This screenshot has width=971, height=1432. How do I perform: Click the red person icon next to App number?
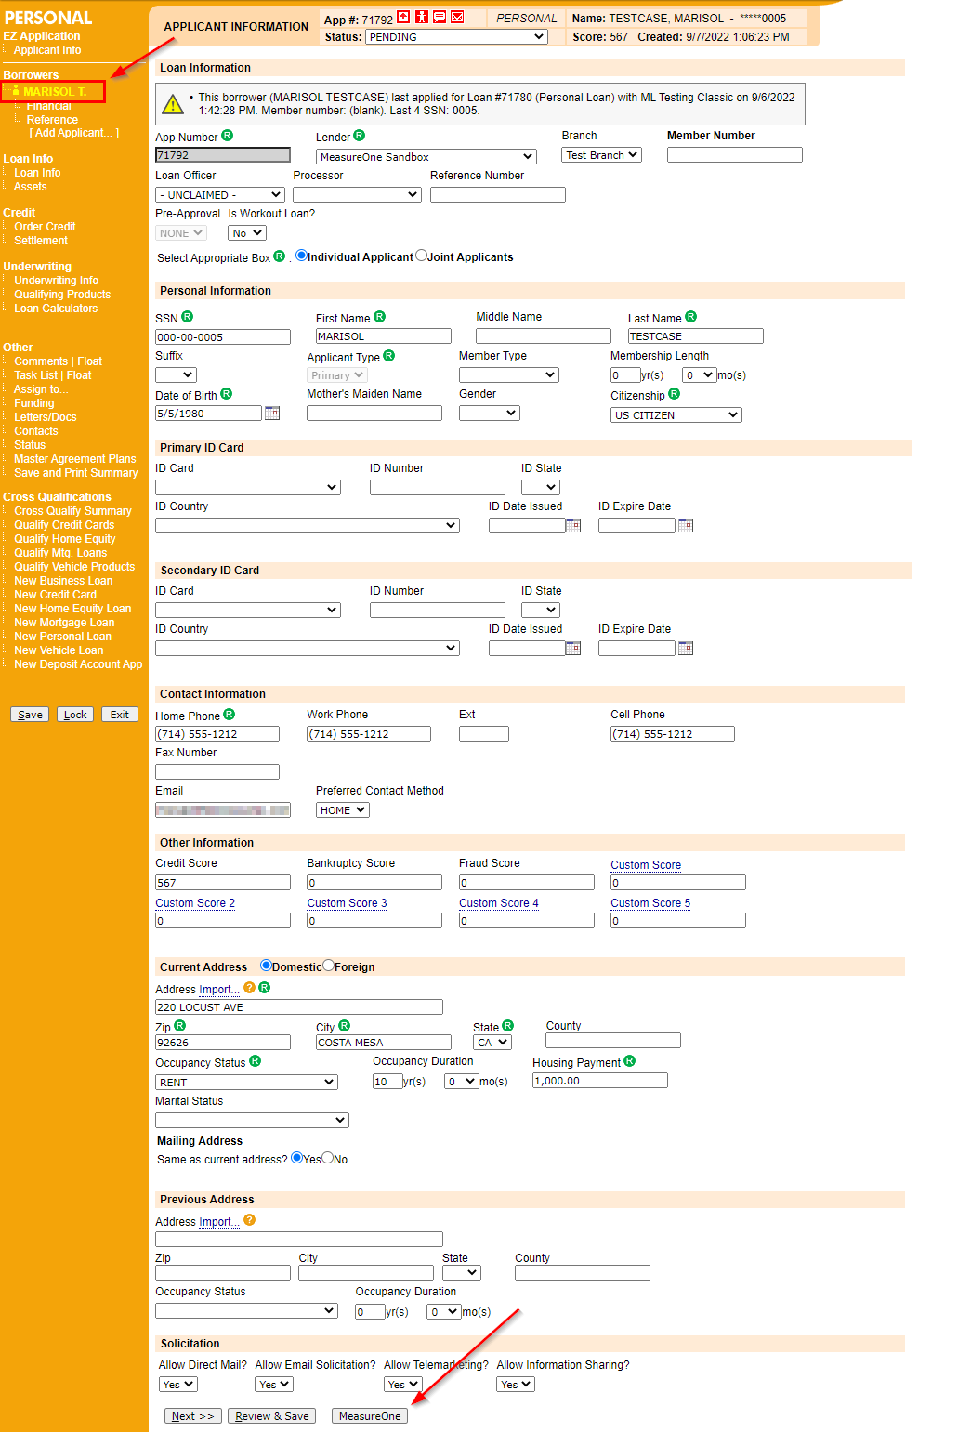click(422, 16)
